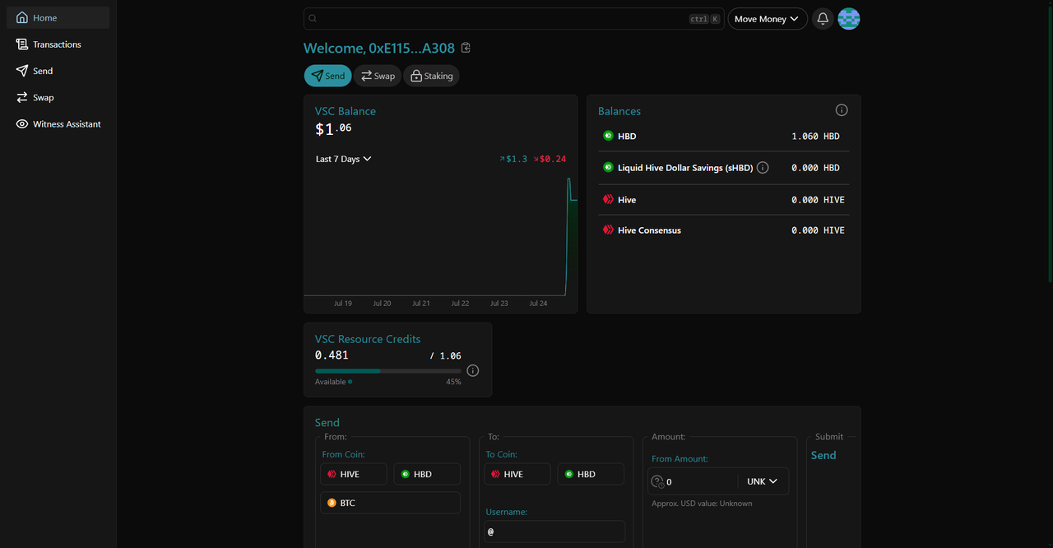Select the Swap tab button
Screen dimensions: 1053x548
pos(378,76)
